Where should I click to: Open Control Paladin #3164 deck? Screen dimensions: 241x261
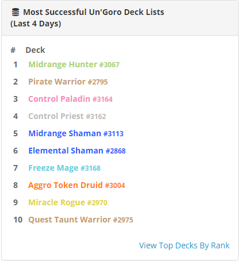pos(70,99)
